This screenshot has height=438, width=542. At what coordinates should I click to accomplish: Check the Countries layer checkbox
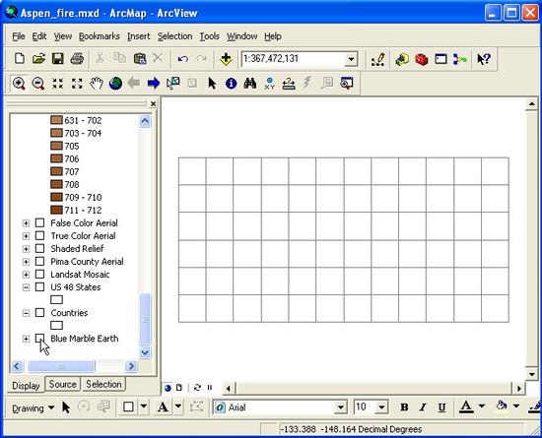pyautogui.click(x=40, y=313)
